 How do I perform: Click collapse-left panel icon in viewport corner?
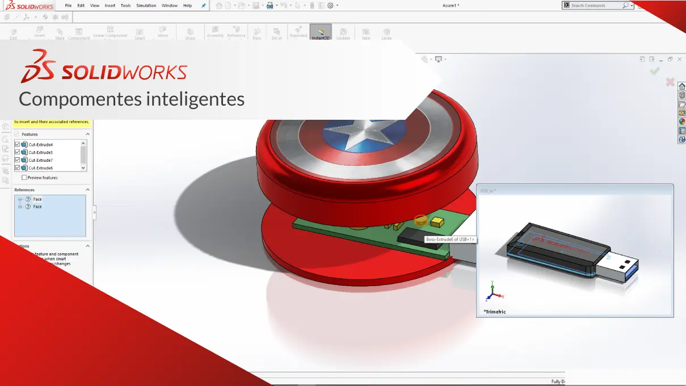tap(642, 59)
